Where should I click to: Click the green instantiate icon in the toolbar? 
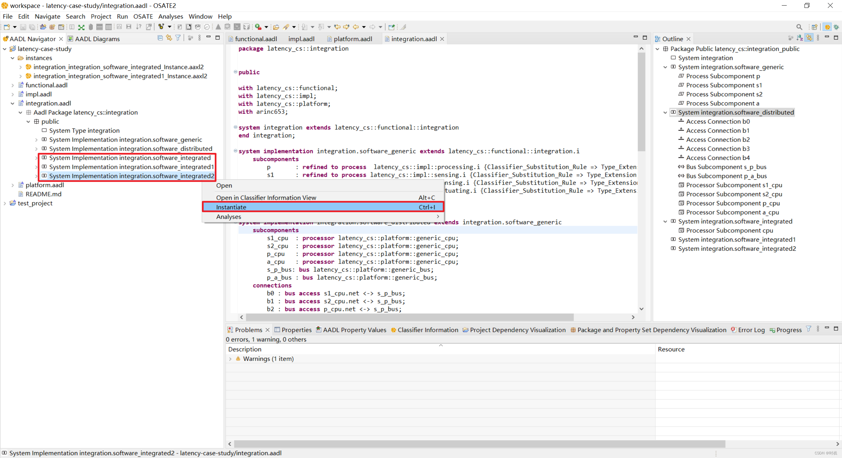pos(81,27)
